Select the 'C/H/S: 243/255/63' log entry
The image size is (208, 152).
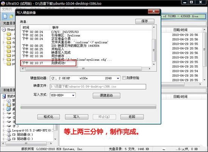[65, 32]
